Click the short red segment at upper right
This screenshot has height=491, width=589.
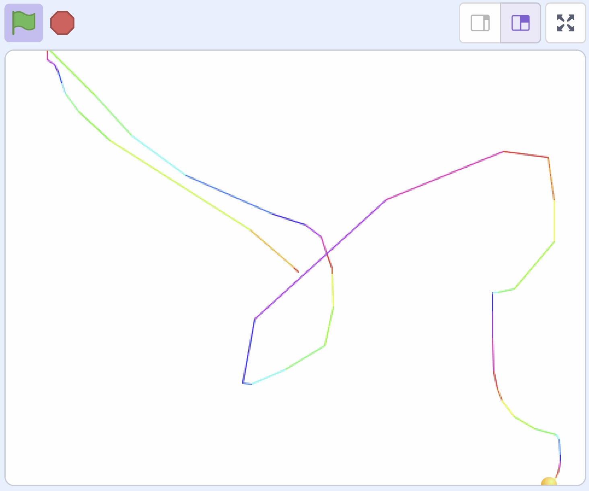525,154
